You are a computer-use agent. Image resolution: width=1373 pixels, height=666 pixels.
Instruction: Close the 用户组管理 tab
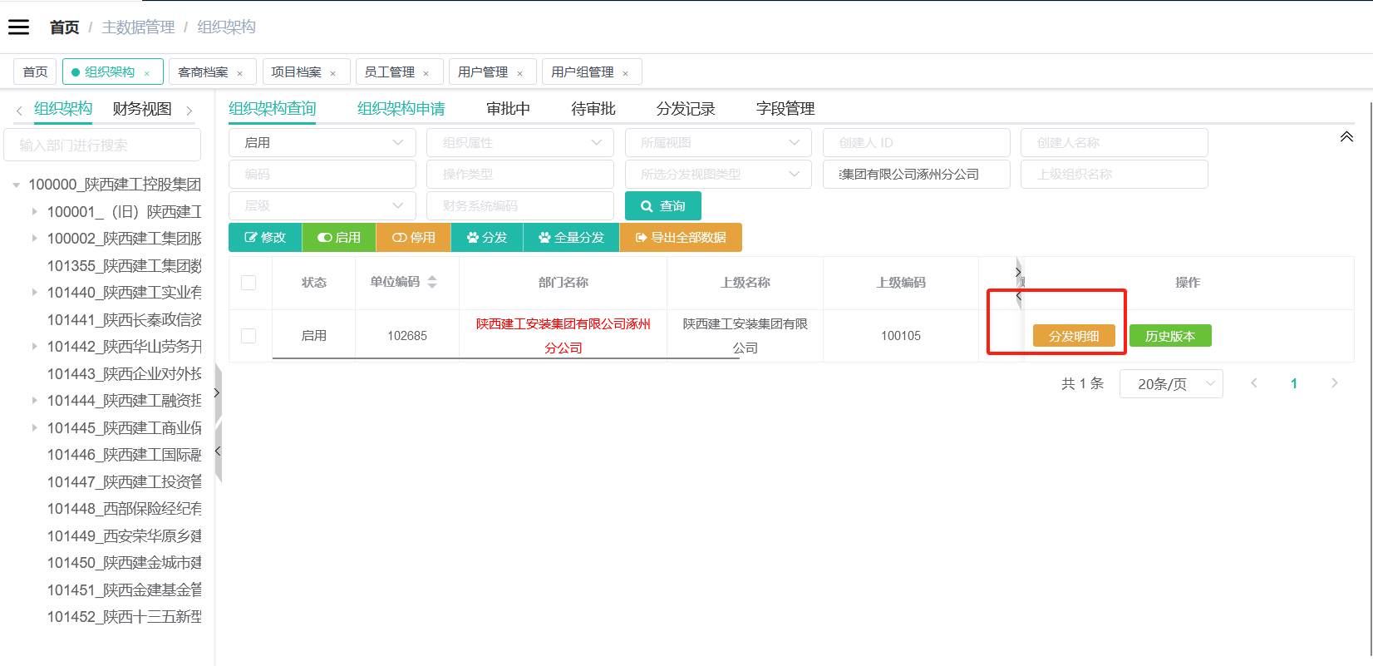626,73
